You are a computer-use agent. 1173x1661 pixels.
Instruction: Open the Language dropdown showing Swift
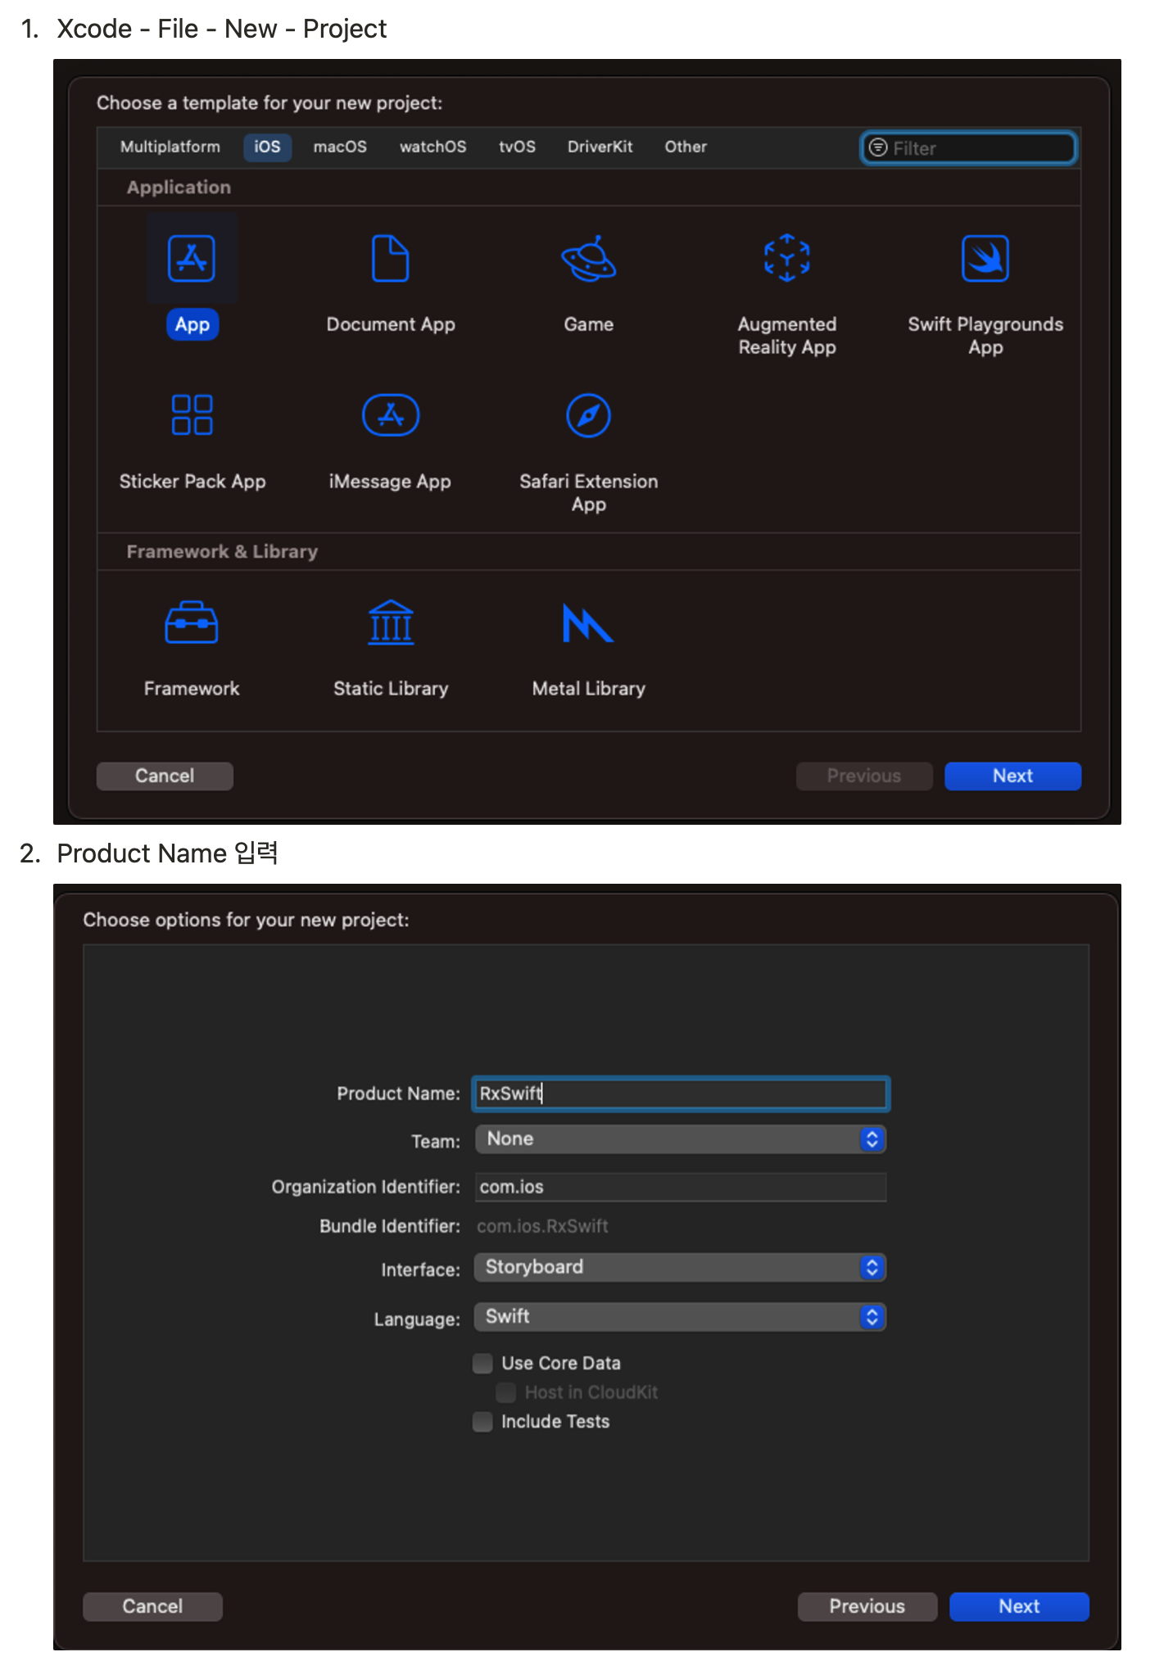coord(681,1316)
